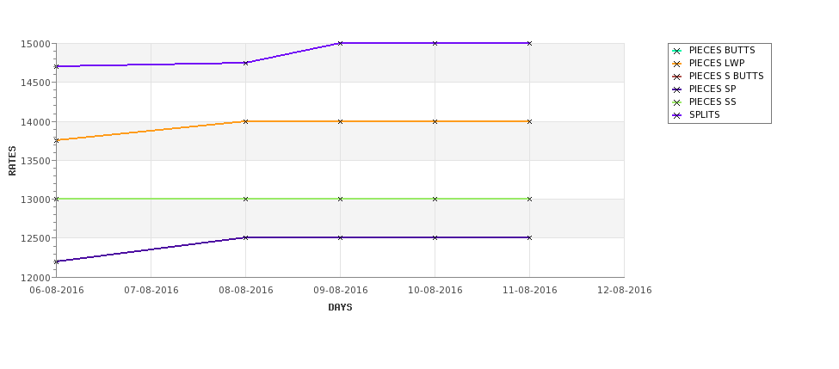The image size is (839, 369).
Task: Click the RATES axis title
Action: (x=12, y=161)
